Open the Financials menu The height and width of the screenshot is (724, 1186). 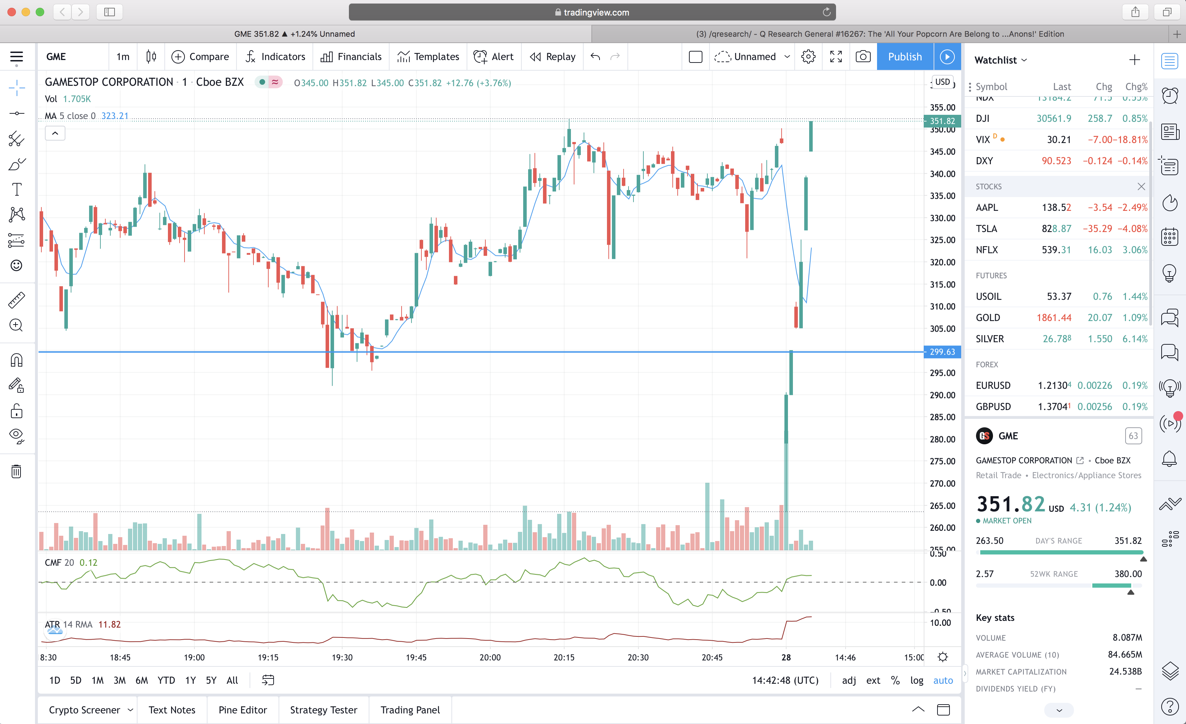click(x=351, y=57)
